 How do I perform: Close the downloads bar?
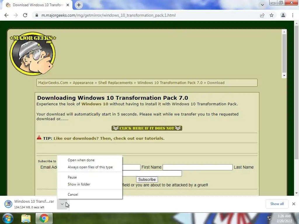pyautogui.click(x=294, y=204)
